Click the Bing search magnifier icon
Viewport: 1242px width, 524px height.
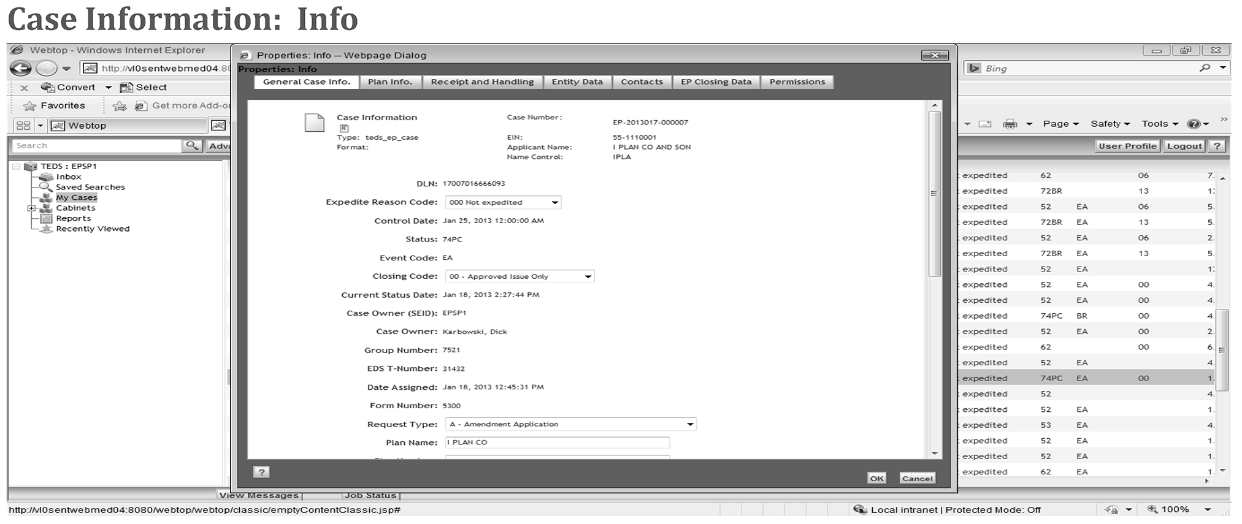[1205, 68]
